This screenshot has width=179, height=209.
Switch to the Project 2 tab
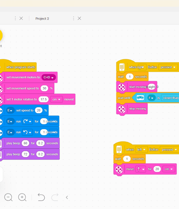click(42, 19)
